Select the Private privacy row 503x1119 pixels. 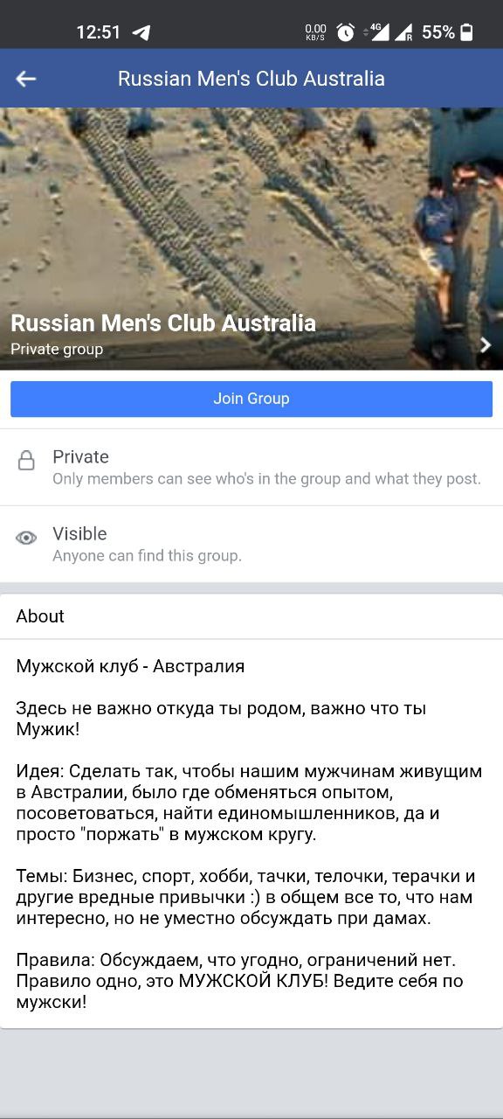[x=251, y=468]
